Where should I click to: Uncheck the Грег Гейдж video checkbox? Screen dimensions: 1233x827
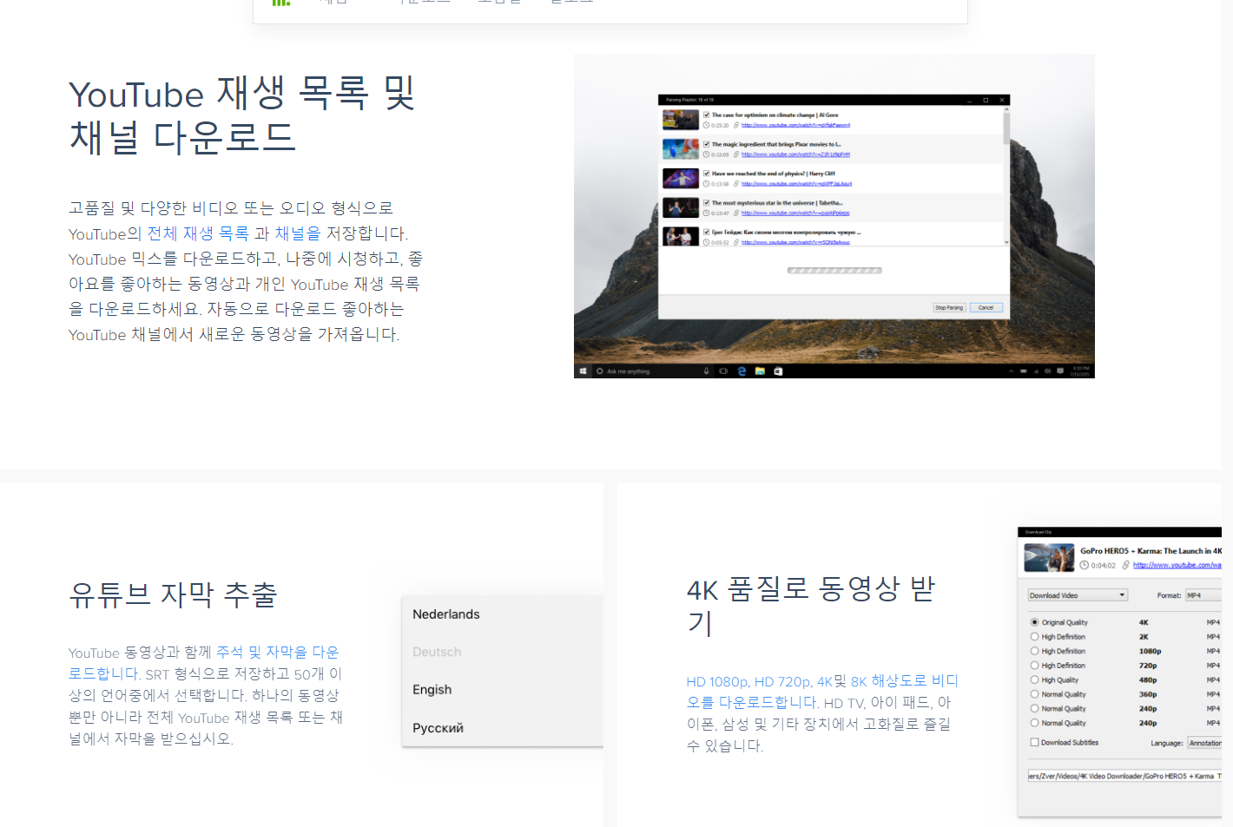706,233
